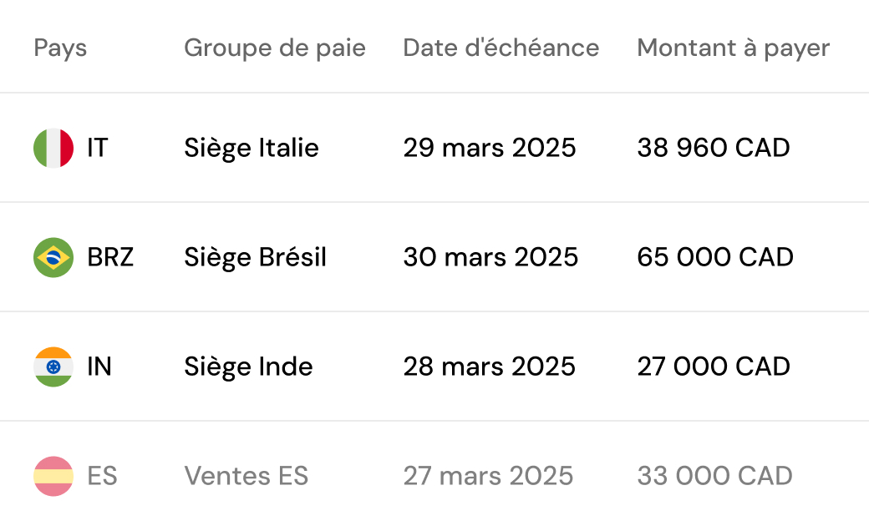This screenshot has height=531, width=869.
Task: Click the Italy flag icon
Action: pyautogui.click(x=53, y=148)
